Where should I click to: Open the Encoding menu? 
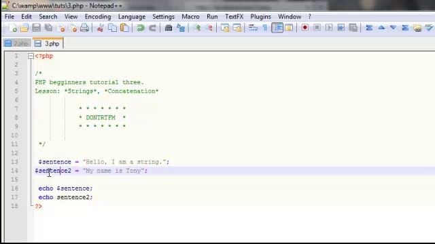point(98,17)
